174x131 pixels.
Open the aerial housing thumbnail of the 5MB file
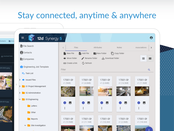68,91
